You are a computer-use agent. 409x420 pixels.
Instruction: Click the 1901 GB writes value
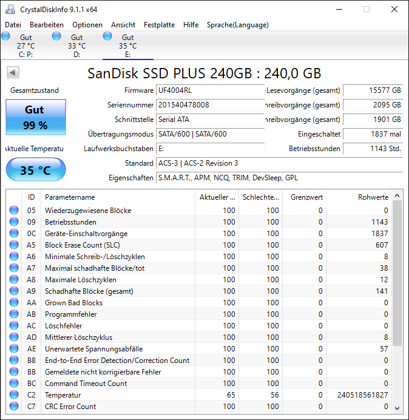click(373, 120)
